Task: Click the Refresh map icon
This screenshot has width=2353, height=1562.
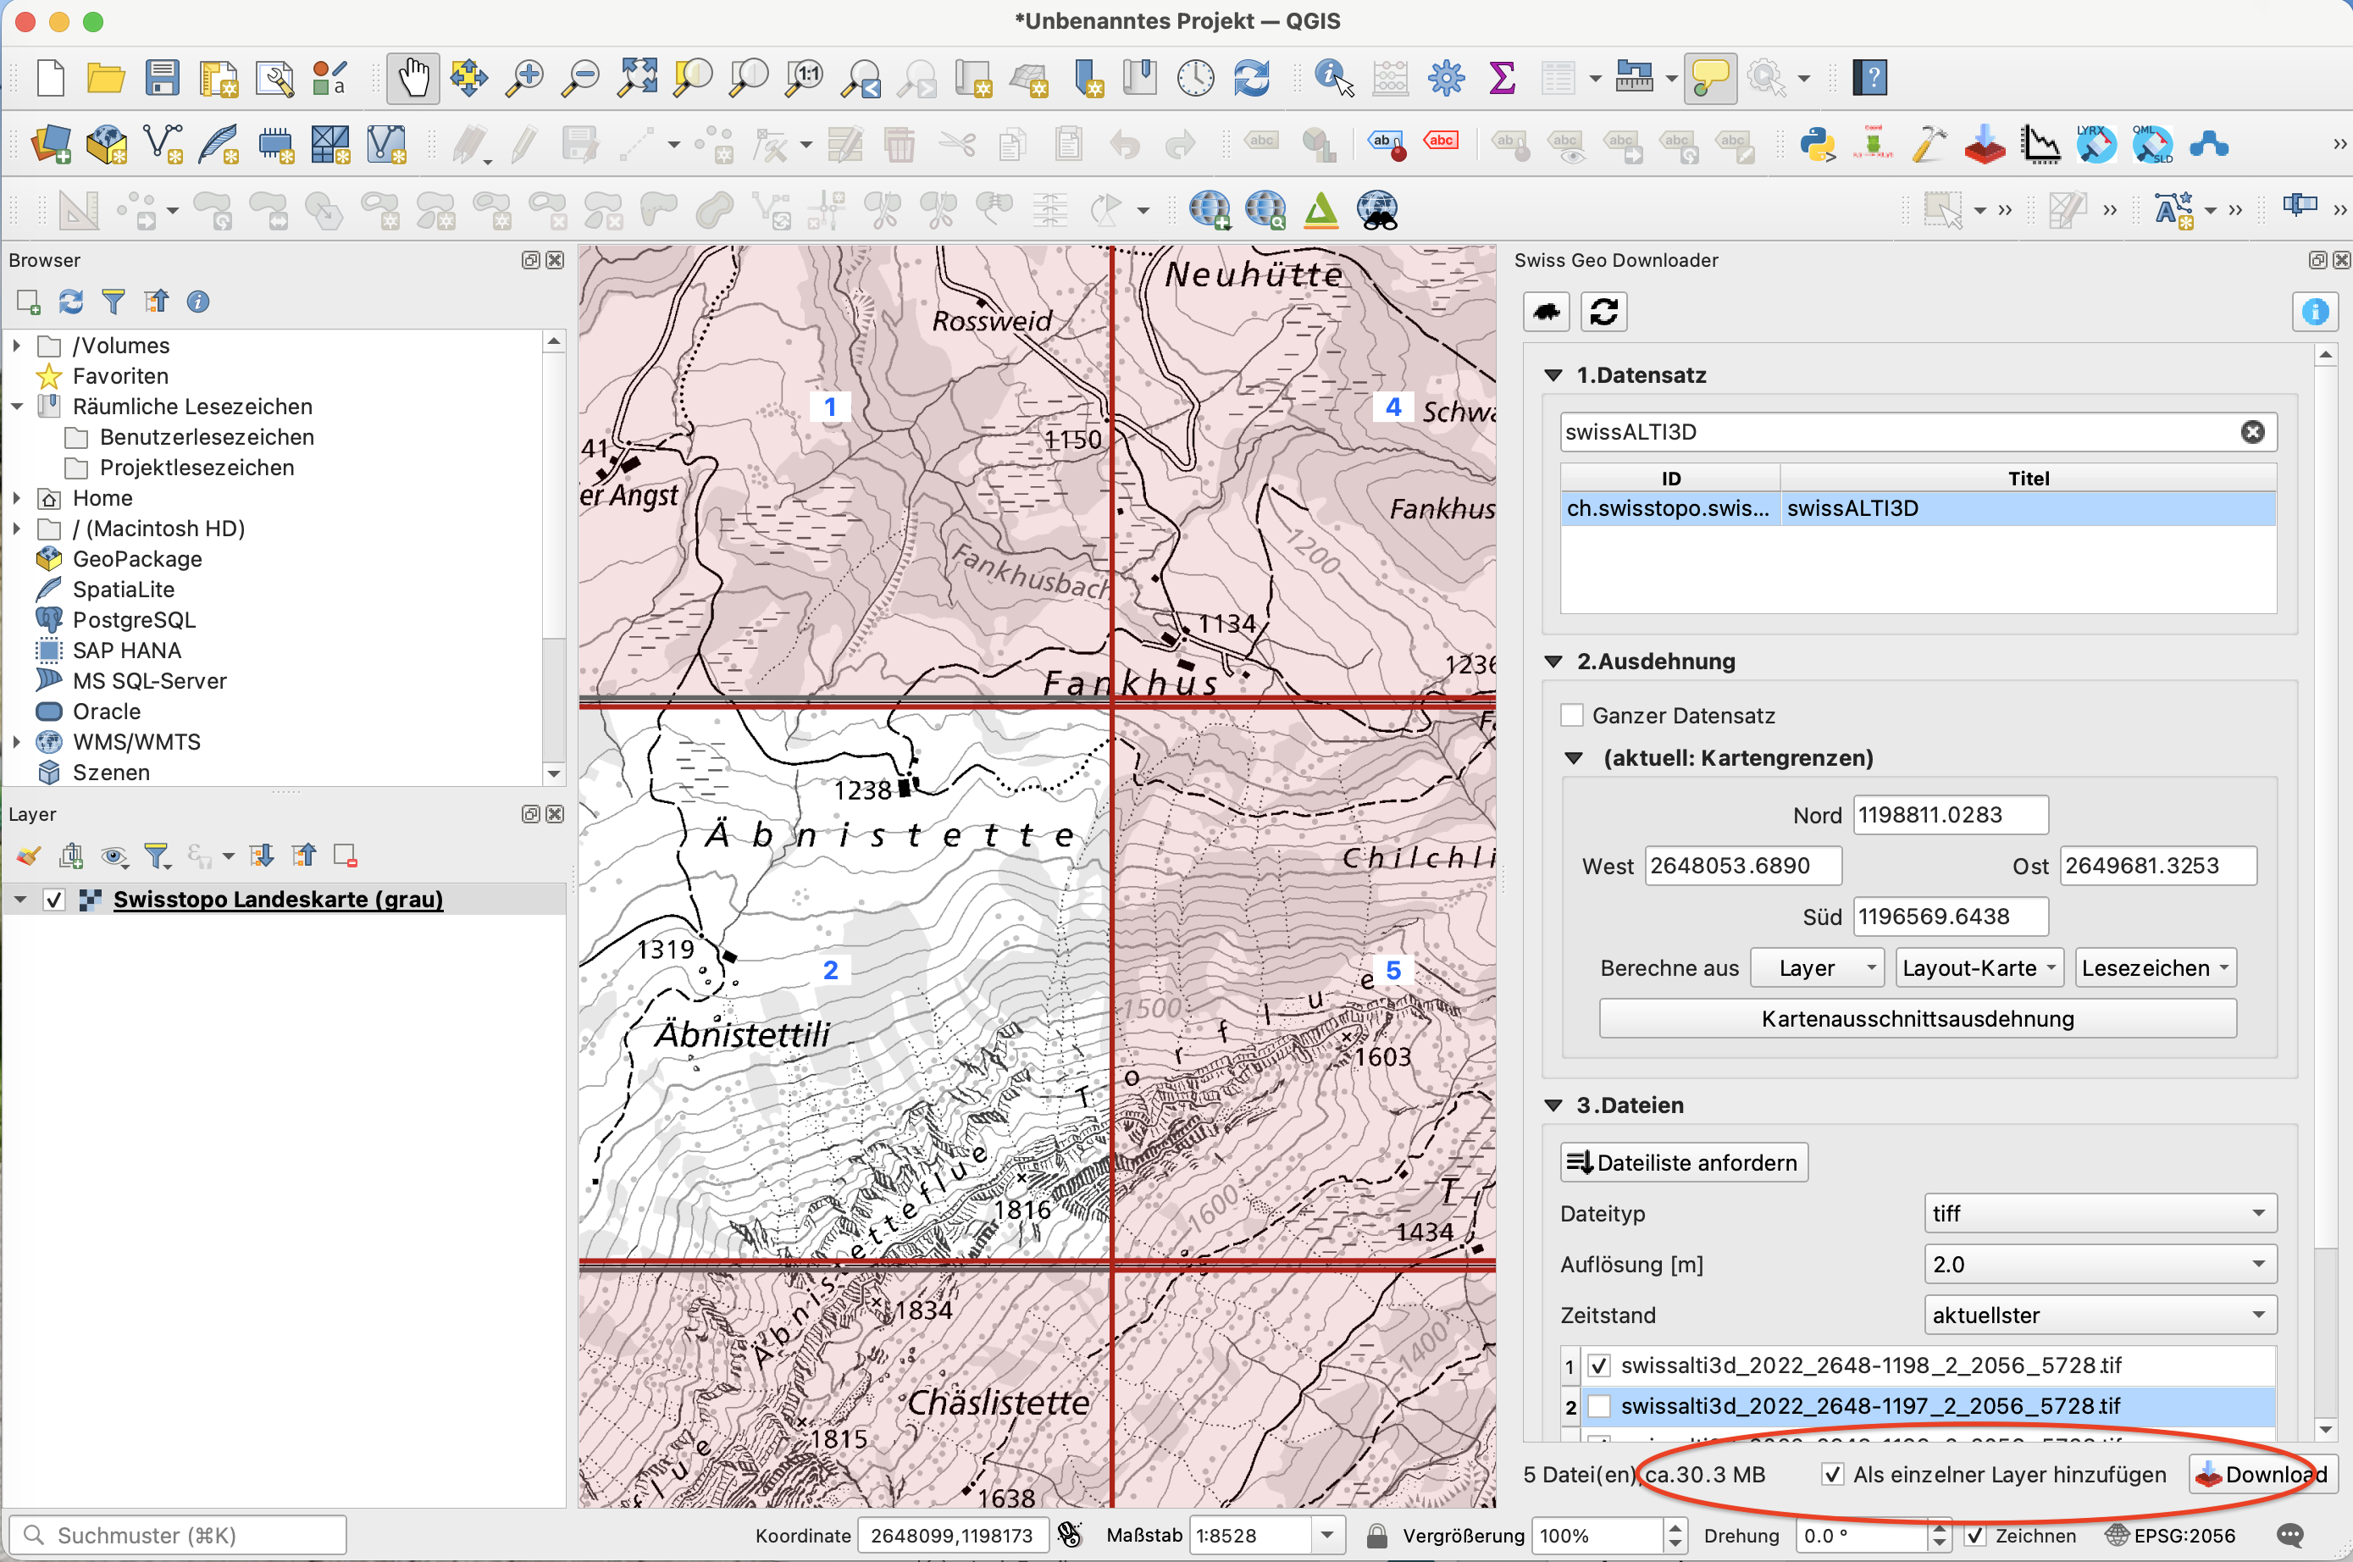Action: coord(1251,78)
